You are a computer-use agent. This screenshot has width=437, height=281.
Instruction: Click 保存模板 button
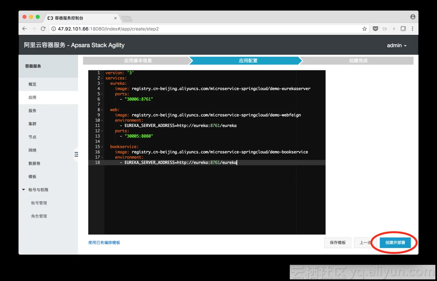[x=338, y=242]
